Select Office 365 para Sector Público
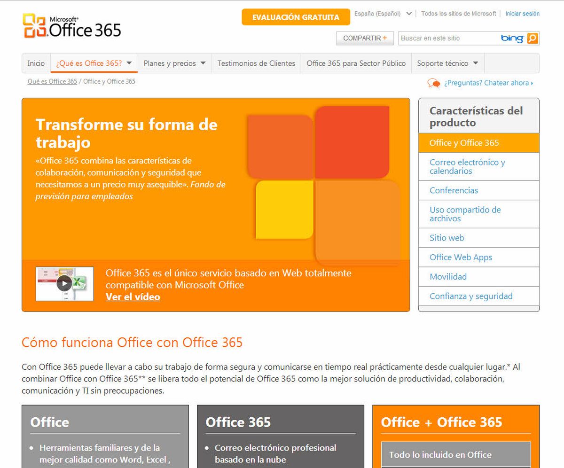 pyautogui.click(x=356, y=63)
